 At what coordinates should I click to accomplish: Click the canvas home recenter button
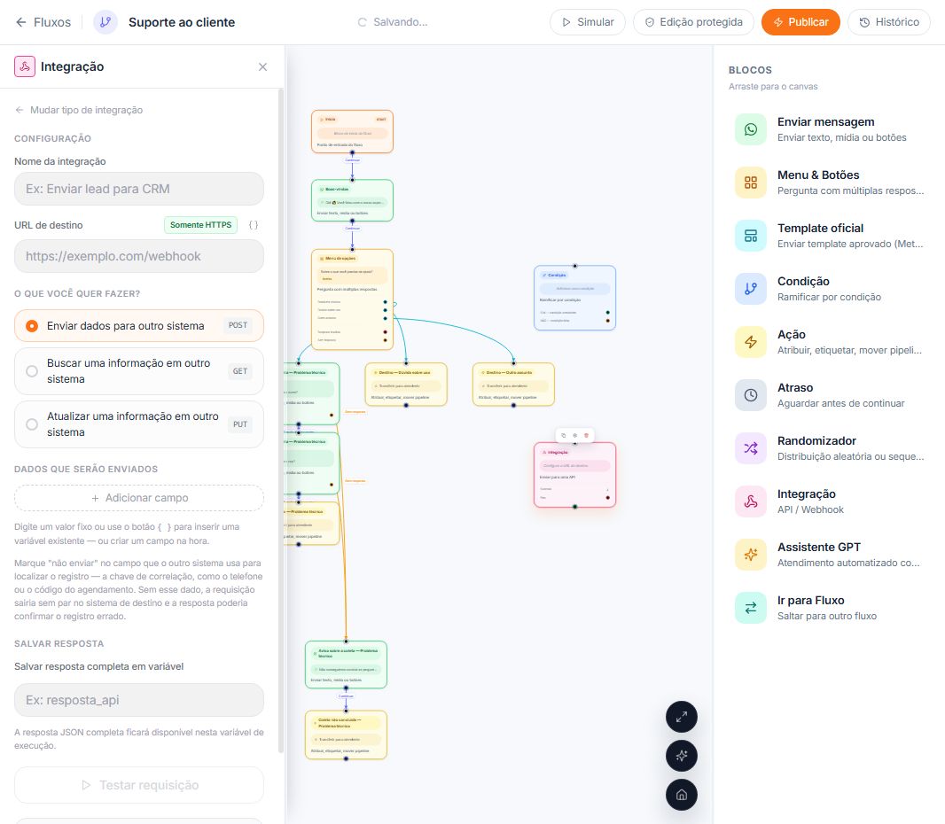click(x=682, y=795)
